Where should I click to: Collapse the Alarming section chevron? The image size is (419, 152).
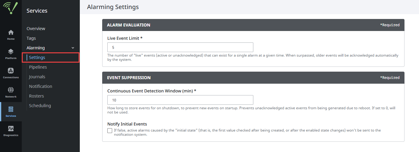coord(73,48)
